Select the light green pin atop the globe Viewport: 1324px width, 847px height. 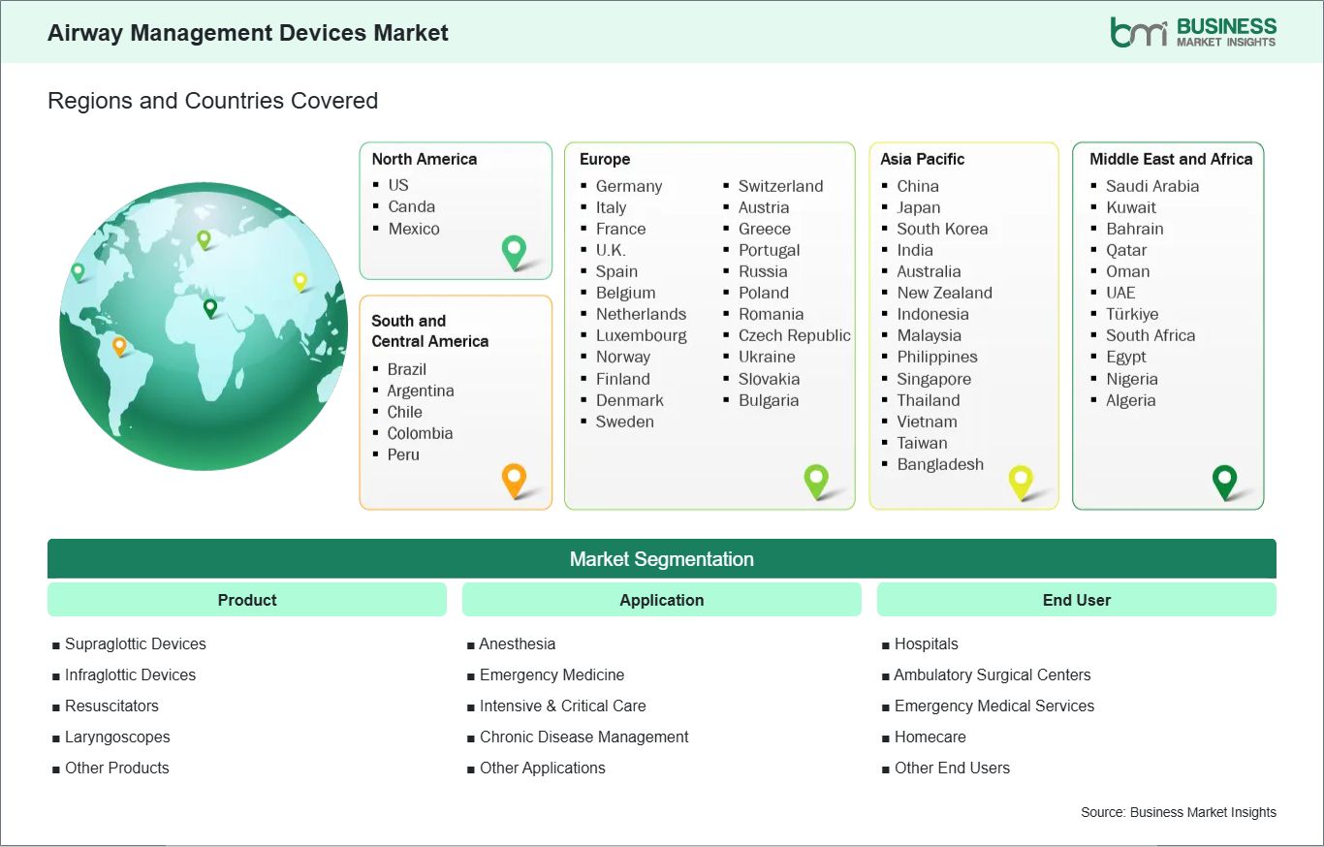pyautogui.click(x=204, y=238)
